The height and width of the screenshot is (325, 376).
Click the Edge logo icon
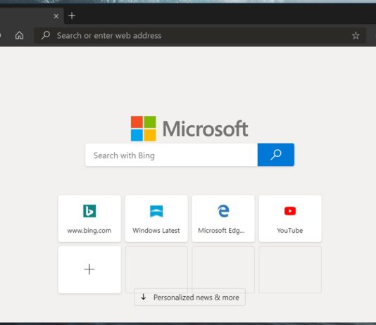tap(223, 211)
